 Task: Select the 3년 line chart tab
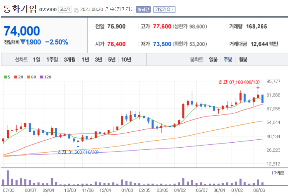pos(99,59)
